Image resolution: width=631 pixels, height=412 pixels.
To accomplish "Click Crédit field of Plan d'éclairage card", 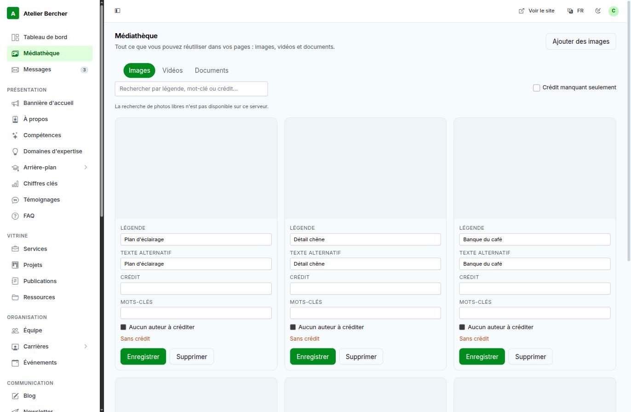I will click(196, 289).
